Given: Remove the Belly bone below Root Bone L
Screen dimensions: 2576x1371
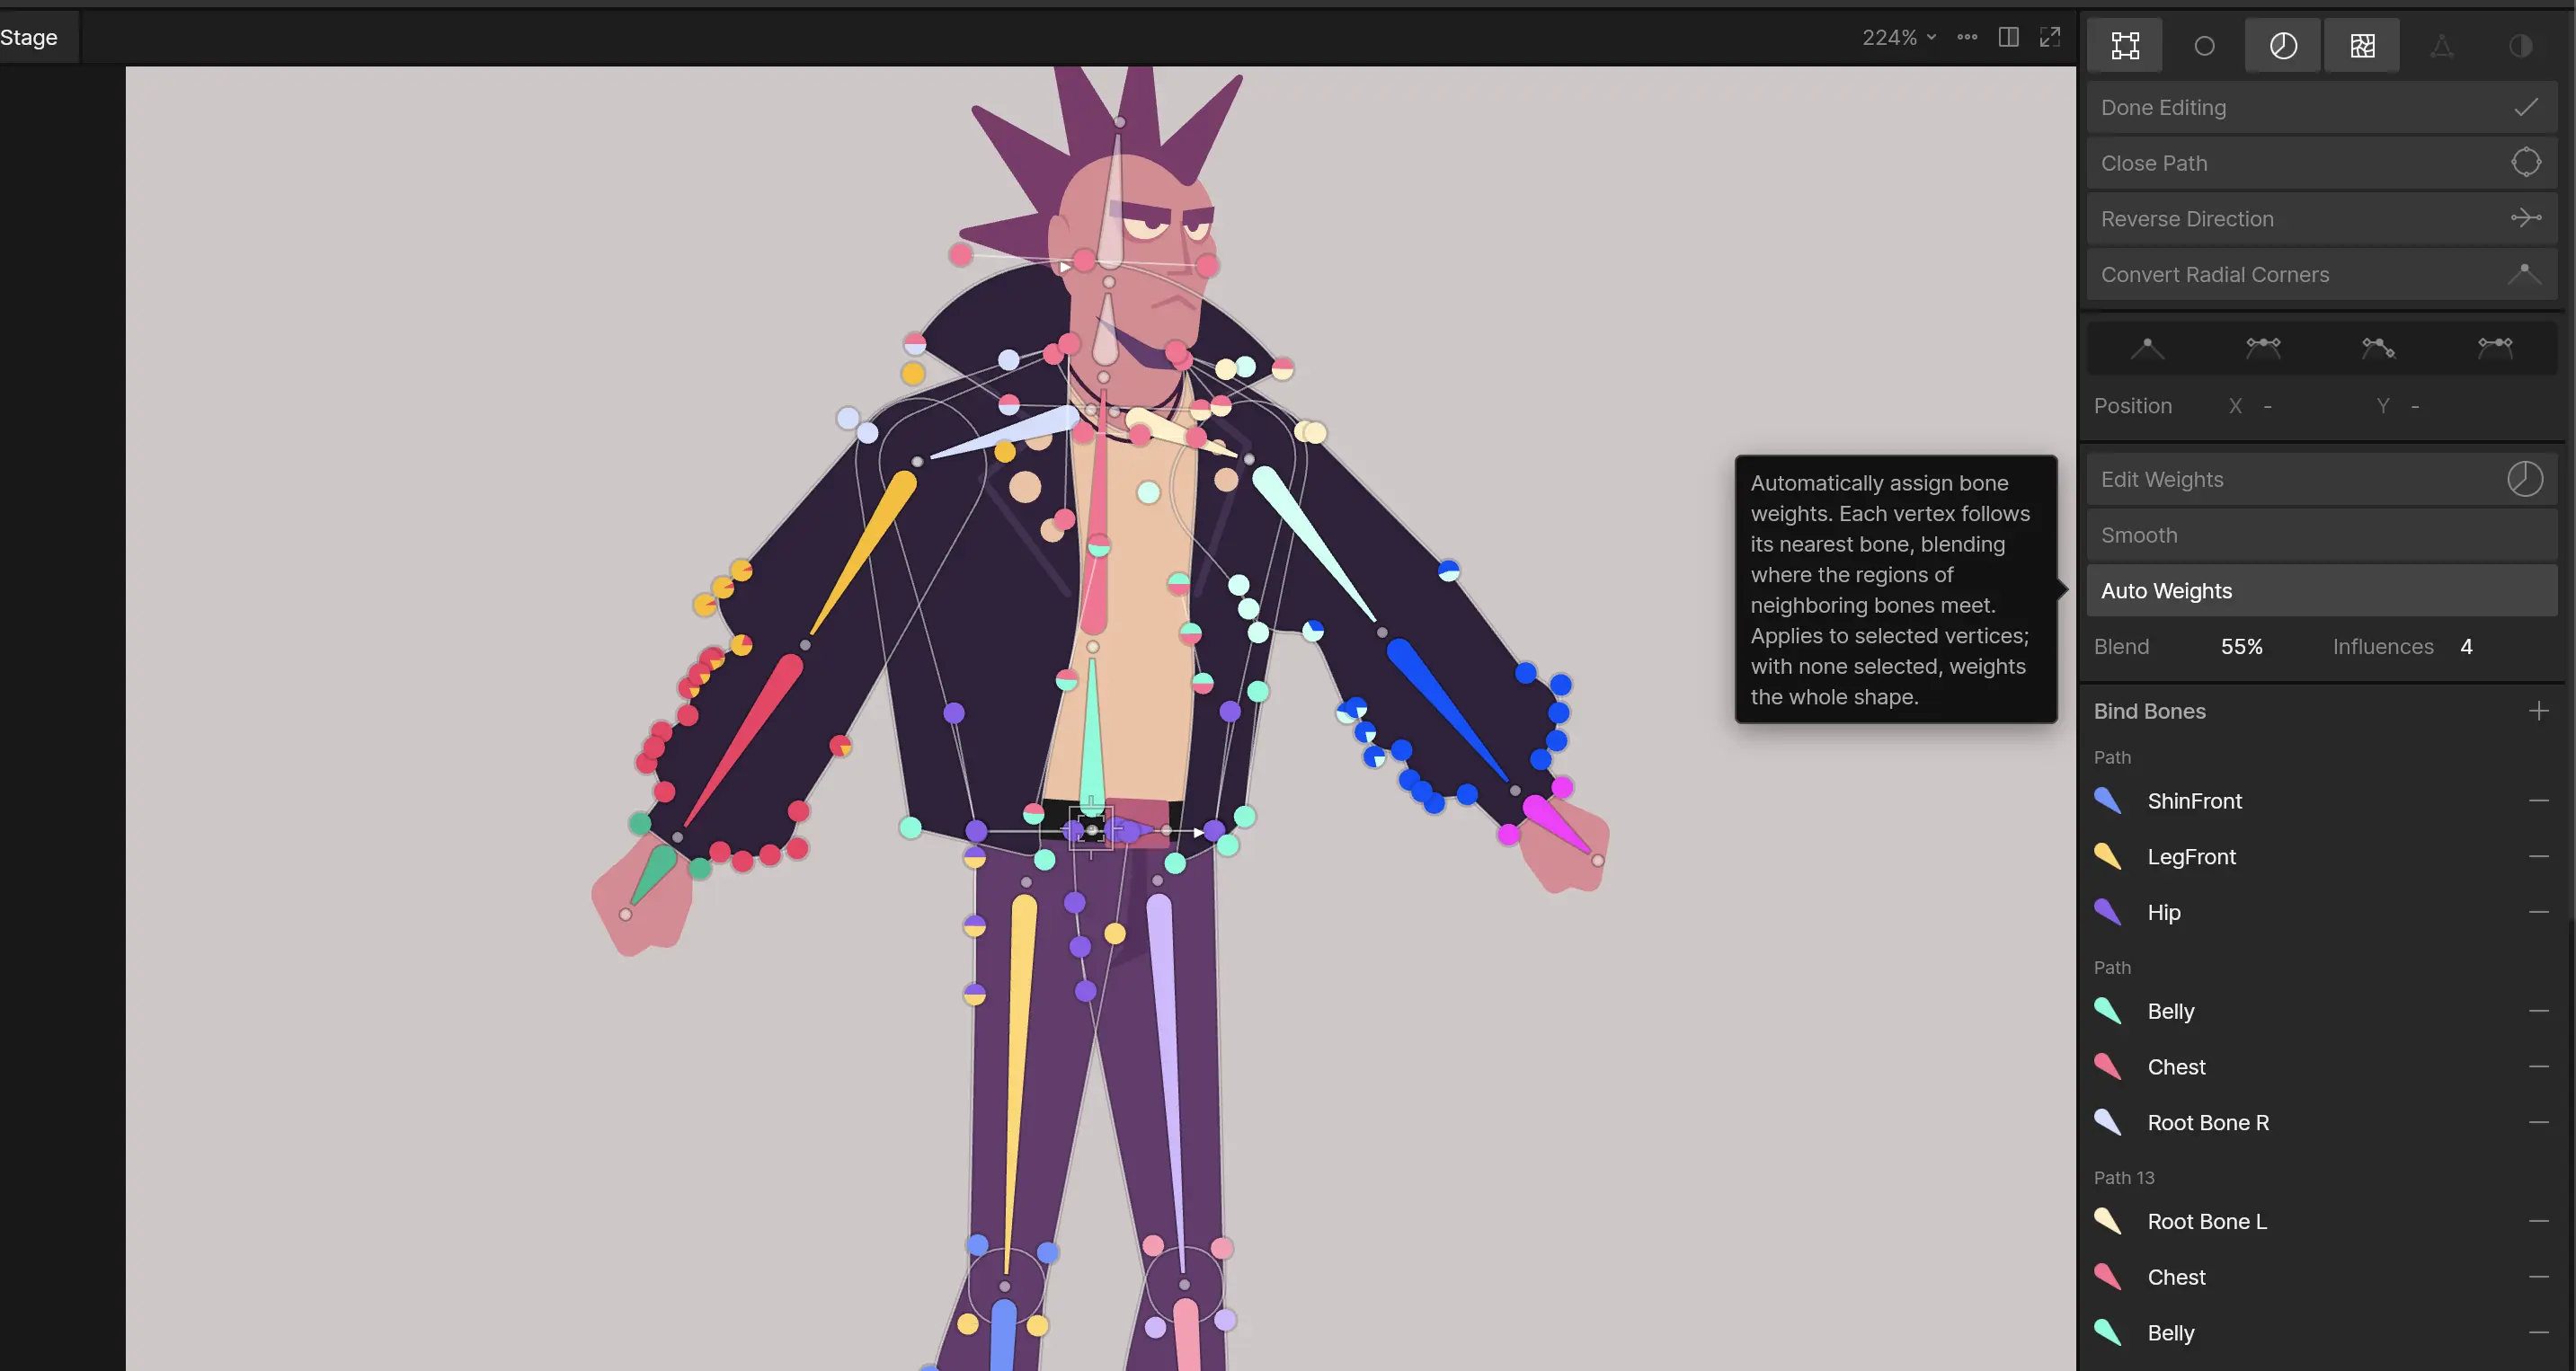Looking at the screenshot, I should pyautogui.click(x=2538, y=1333).
